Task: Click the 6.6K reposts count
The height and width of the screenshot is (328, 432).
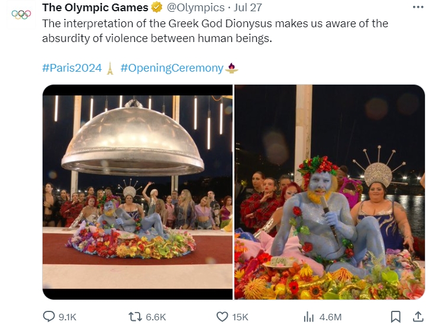Action: (156, 317)
